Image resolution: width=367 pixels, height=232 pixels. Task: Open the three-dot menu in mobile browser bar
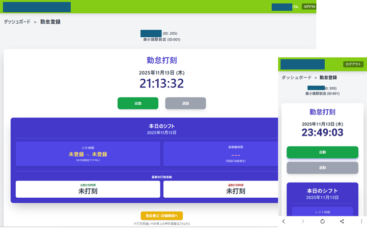coord(361,222)
